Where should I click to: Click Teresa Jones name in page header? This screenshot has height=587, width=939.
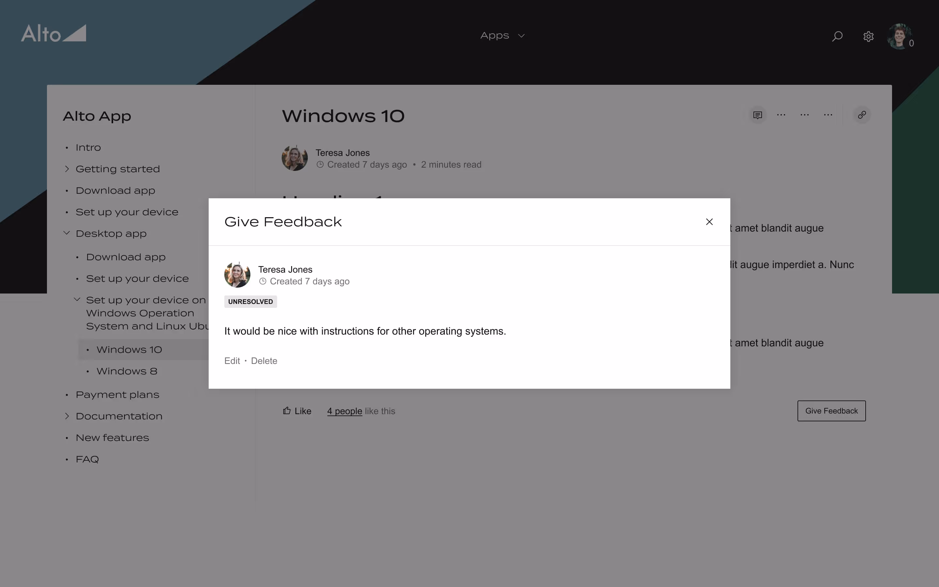click(342, 153)
